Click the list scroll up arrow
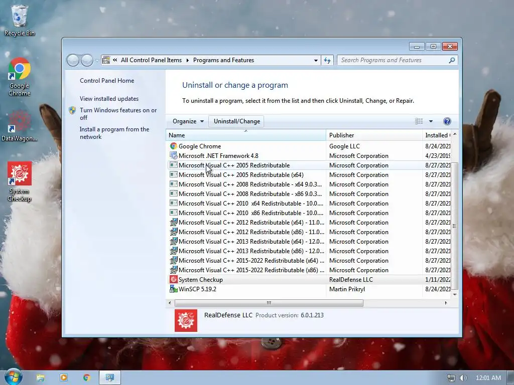 click(455, 134)
